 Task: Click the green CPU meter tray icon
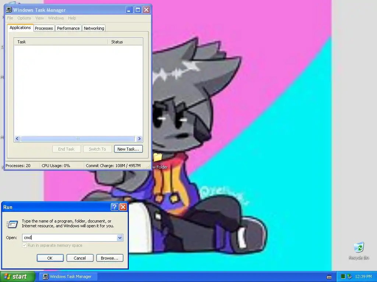[343, 276]
